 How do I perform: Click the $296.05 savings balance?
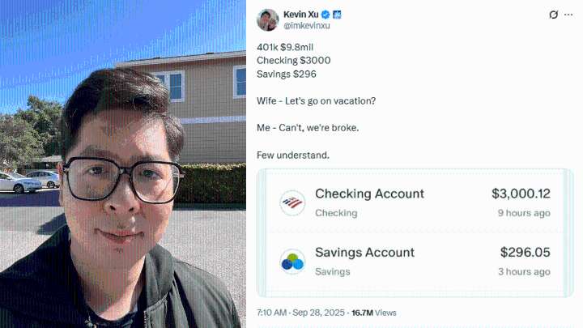(525, 252)
